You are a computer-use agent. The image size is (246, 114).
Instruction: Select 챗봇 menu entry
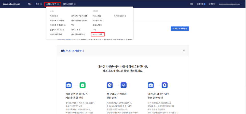tap(73, 25)
